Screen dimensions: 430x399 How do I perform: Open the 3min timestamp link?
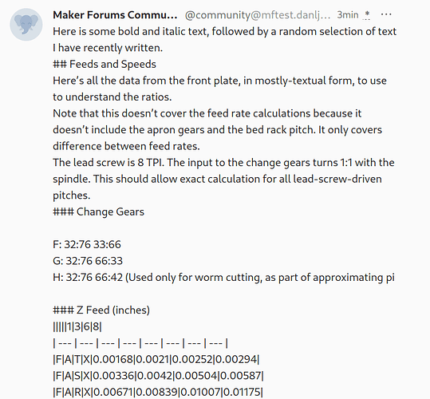pyautogui.click(x=348, y=15)
